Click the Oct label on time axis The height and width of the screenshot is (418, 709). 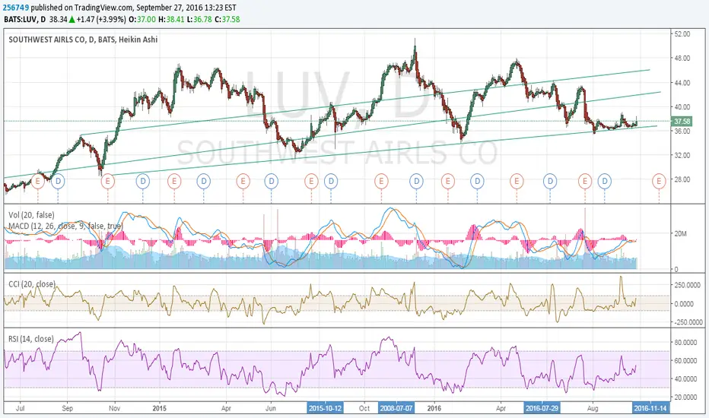click(x=364, y=408)
